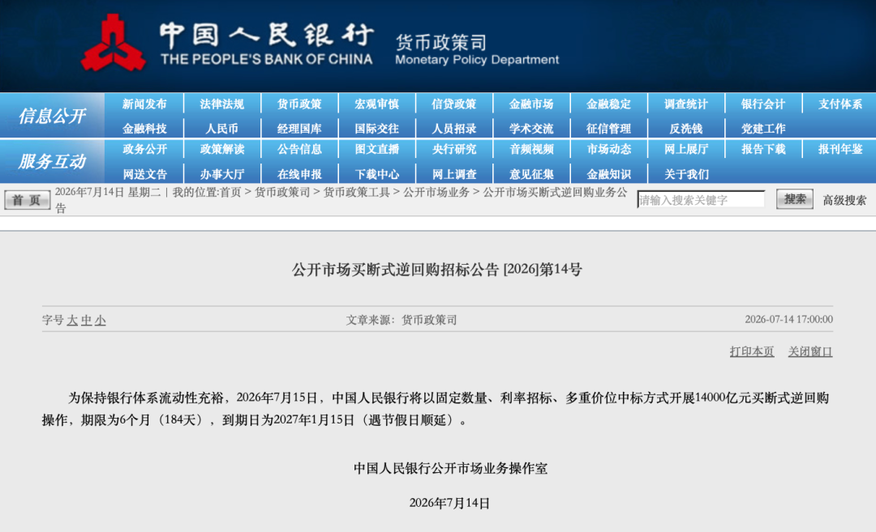Select 金融稳定 navigation item

click(608, 104)
